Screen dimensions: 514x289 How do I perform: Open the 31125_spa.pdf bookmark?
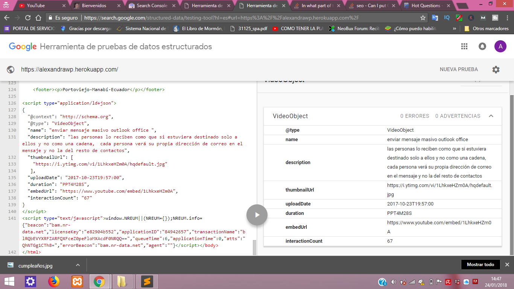248,29
